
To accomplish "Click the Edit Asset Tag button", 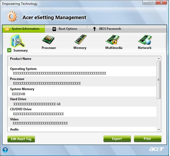I will click(21, 139).
